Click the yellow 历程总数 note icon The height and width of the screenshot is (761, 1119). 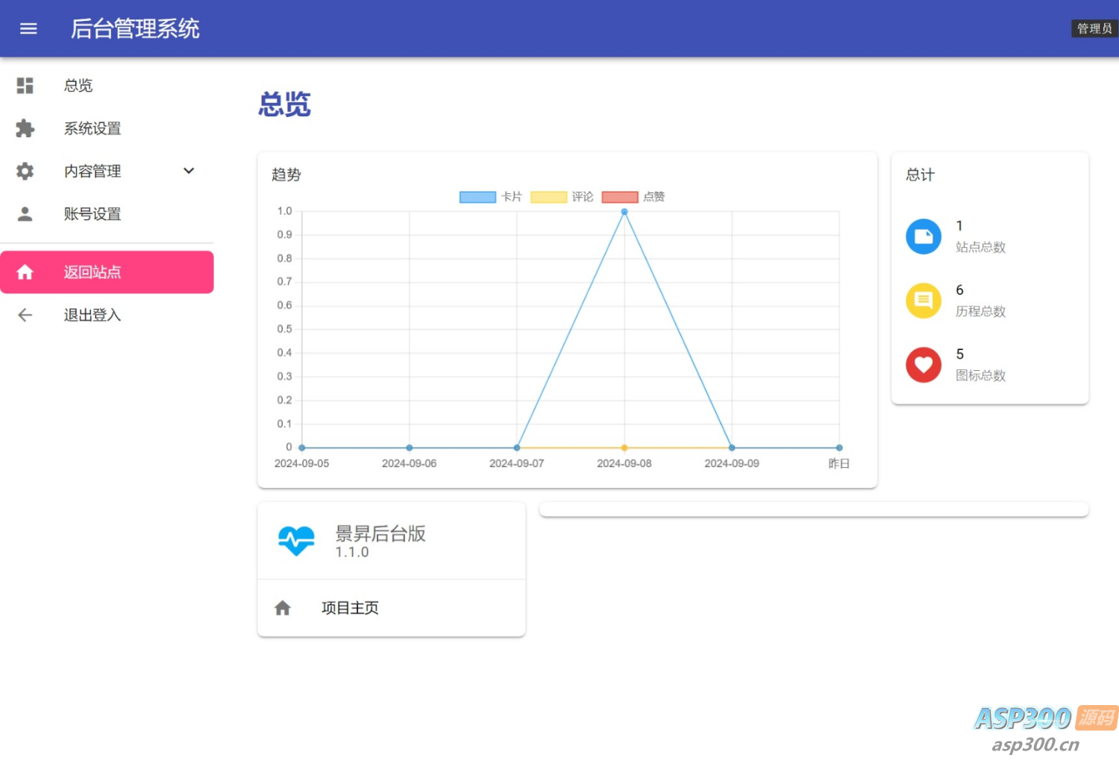click(924, 300)
